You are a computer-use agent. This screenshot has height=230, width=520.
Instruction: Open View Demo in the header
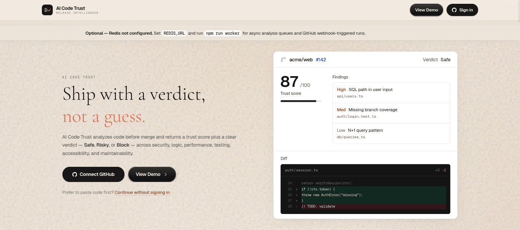coord(426,10)
